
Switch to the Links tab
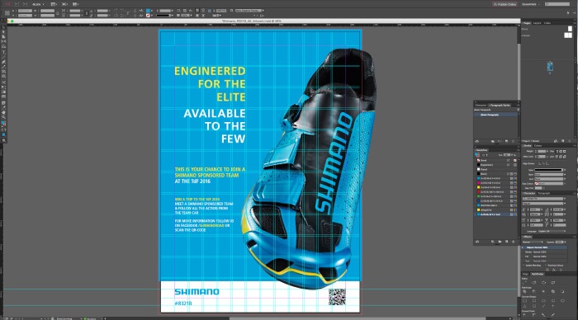547,23
